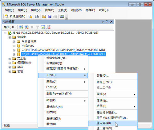Select the mrSurvey database
This screenshot has width=154, height=130.
pyautogui.click(x=28, y=46)
